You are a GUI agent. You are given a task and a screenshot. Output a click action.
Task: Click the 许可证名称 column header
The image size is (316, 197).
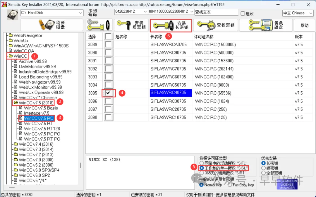coord(204,37)
